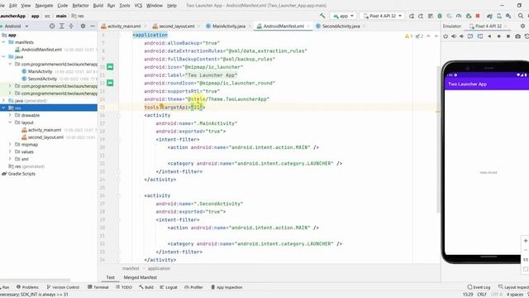This screenshot has width=529, height=298.
Task: Click gutter icon beside android:icon line
Action: 110,66
